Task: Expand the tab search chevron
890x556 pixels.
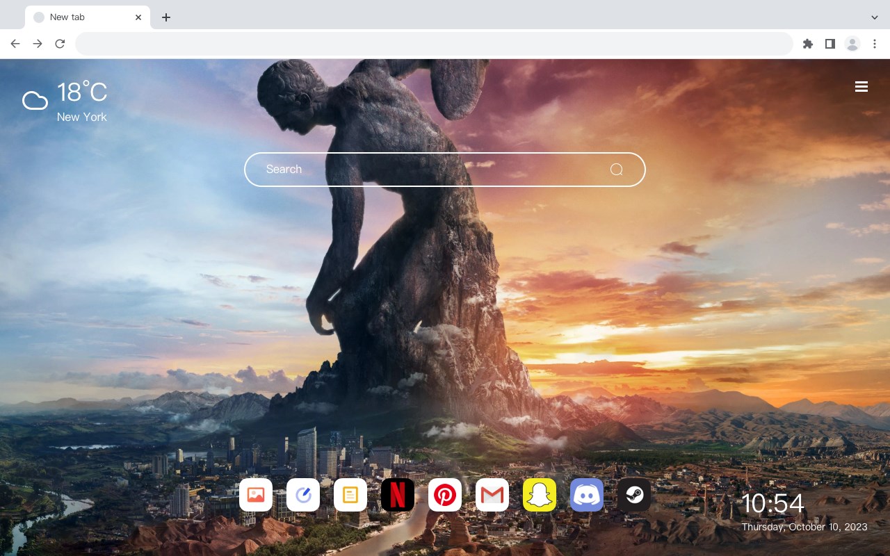Action: pos(875,17)
